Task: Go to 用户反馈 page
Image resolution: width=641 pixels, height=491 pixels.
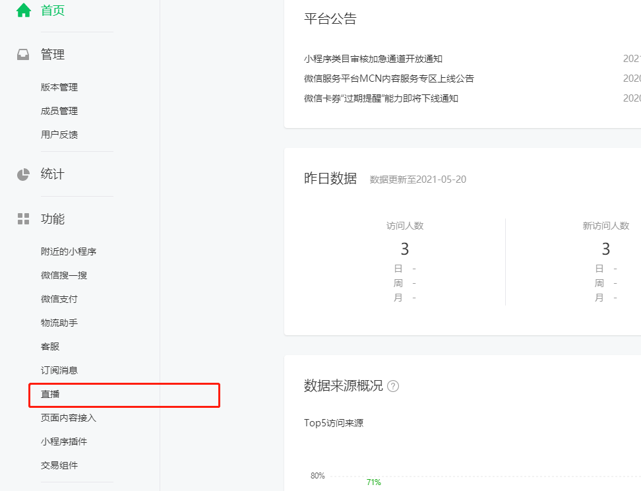Action: (x=59, y=135)
